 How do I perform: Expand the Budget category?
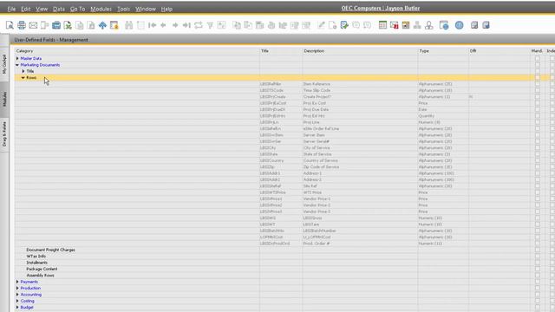pos(17,307)
